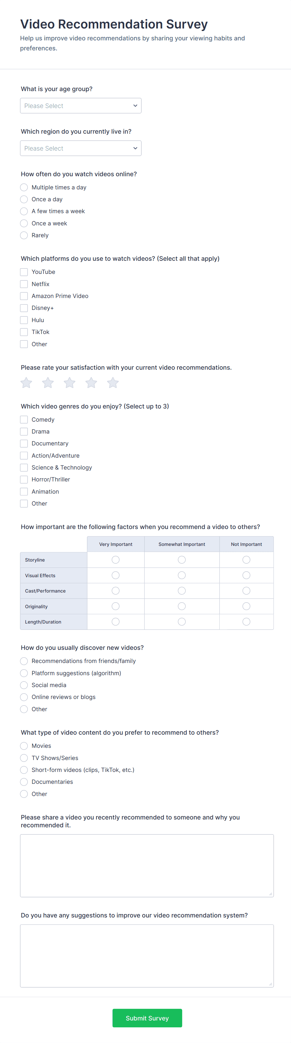Give a four-star satisfaction rating
291x1043 pixels.
coord(91,383)
